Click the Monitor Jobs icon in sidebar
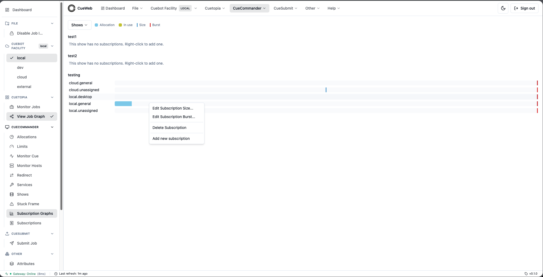 pyautogui.click(x=12, y=107)
